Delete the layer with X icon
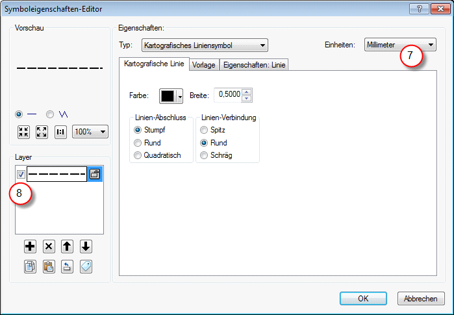This screenshot has height=315, width=454. point(49,246)
